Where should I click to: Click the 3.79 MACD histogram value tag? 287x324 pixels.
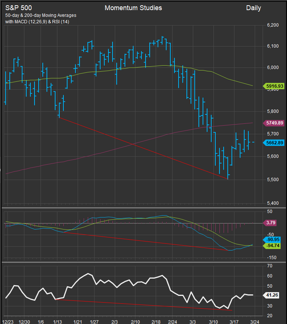[x=270, y=223]
